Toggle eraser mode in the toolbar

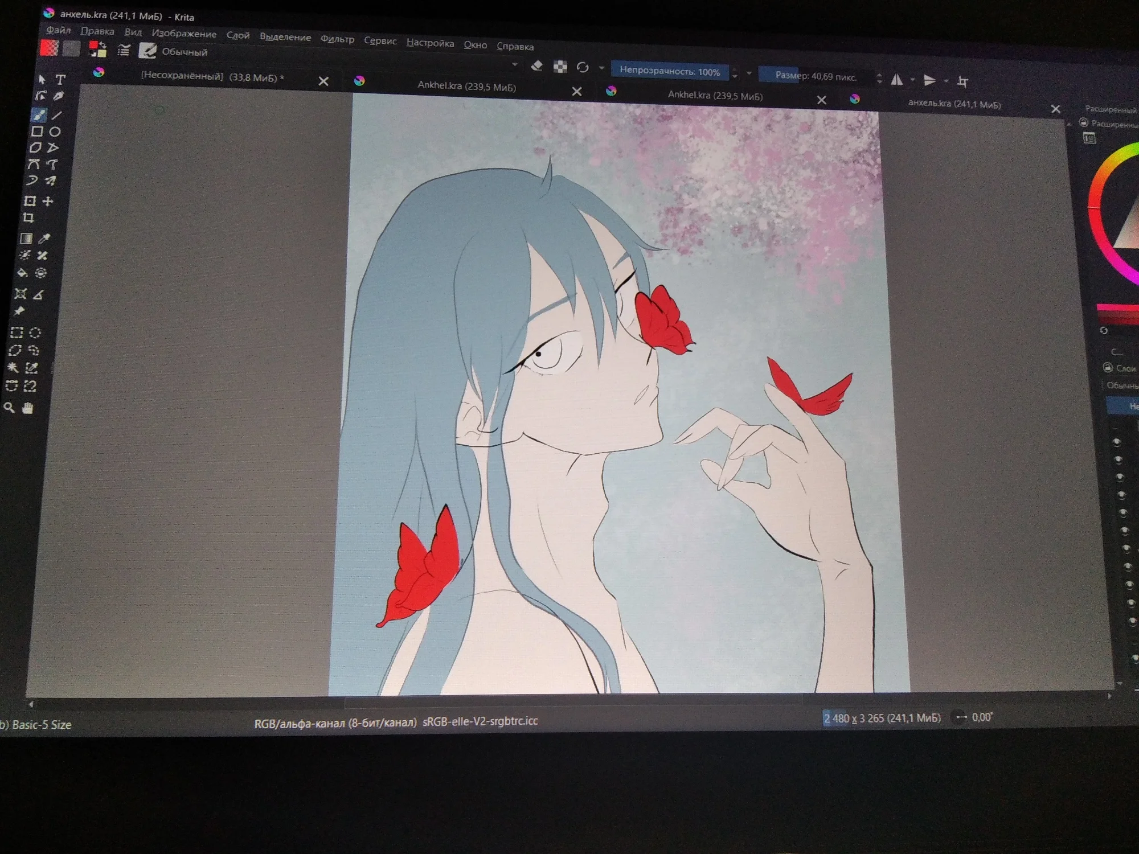pos(536,66)
